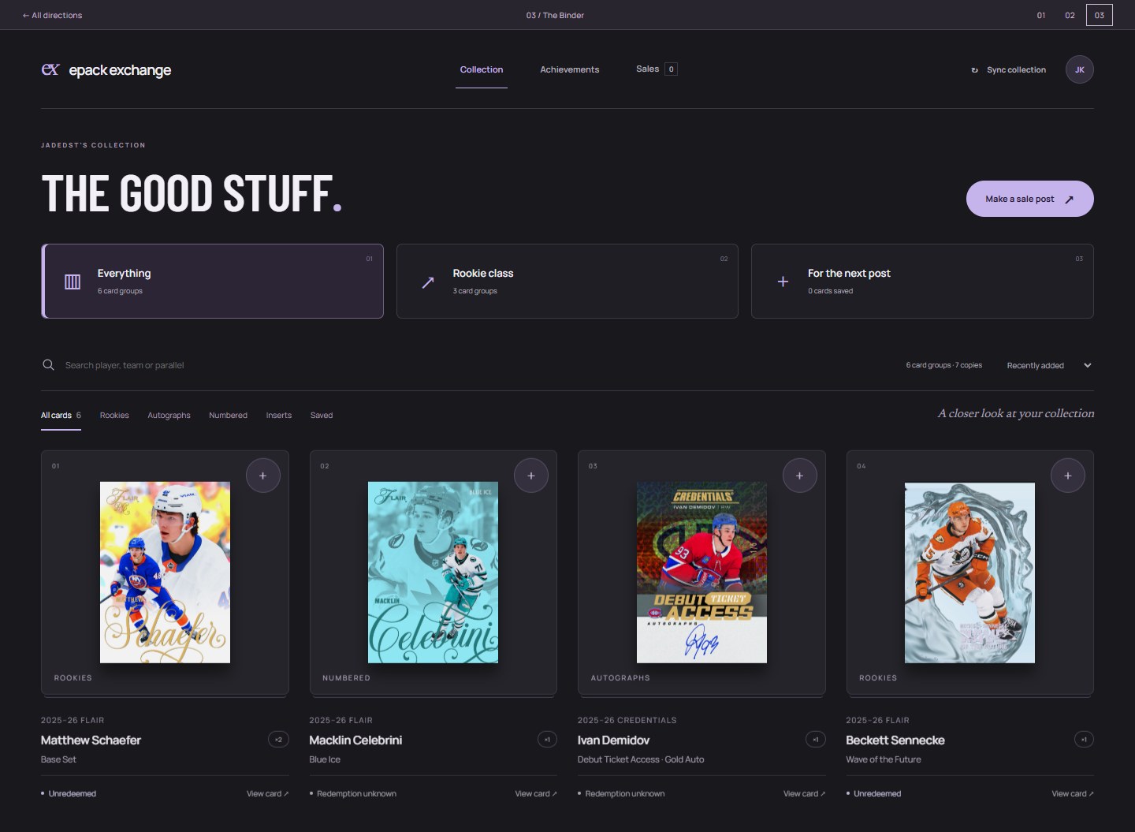Open the Ivan Demidov Credentials card thumbnail

pyautogui.click(x=701, y=572)
